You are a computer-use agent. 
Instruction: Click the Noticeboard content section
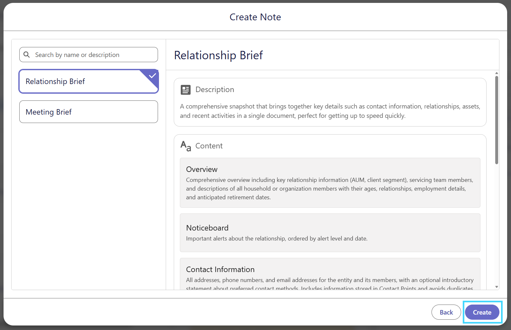point(330,233)
